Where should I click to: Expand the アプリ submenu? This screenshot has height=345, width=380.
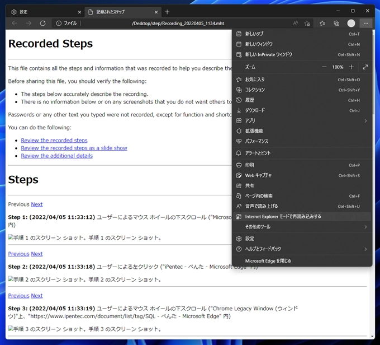click(302, 120)
